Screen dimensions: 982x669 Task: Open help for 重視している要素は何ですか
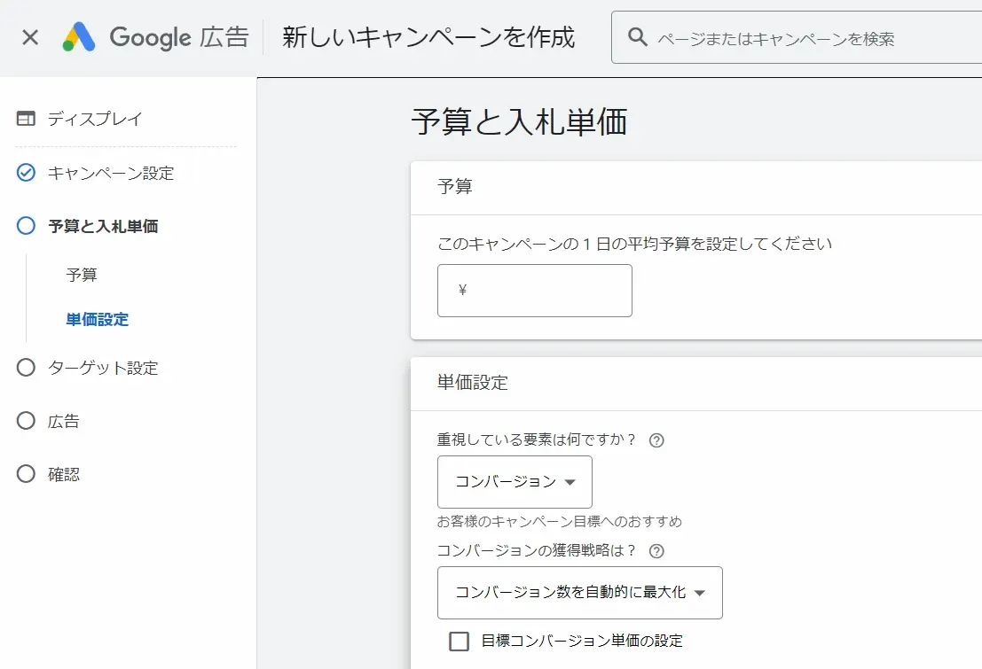pyautogui.click(x=656, y=440)
